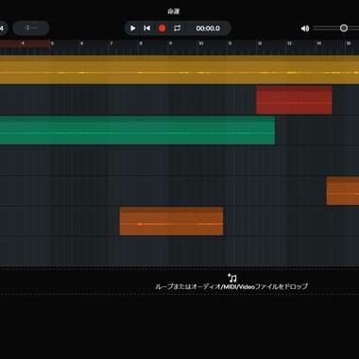Click the music note drop icon
The image size is (359, 359).
tap(232, 278)
